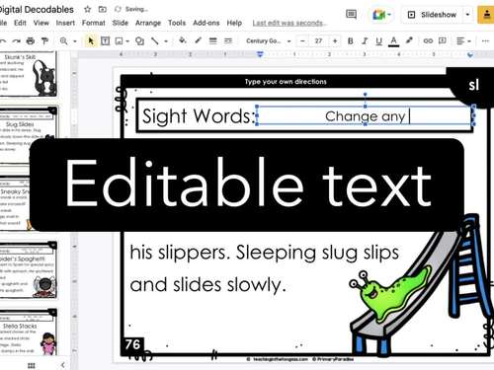The height and width of the screenshot is (370, 494).
Task: Click the Google Meet icon
Action: (x=378, y=15)
